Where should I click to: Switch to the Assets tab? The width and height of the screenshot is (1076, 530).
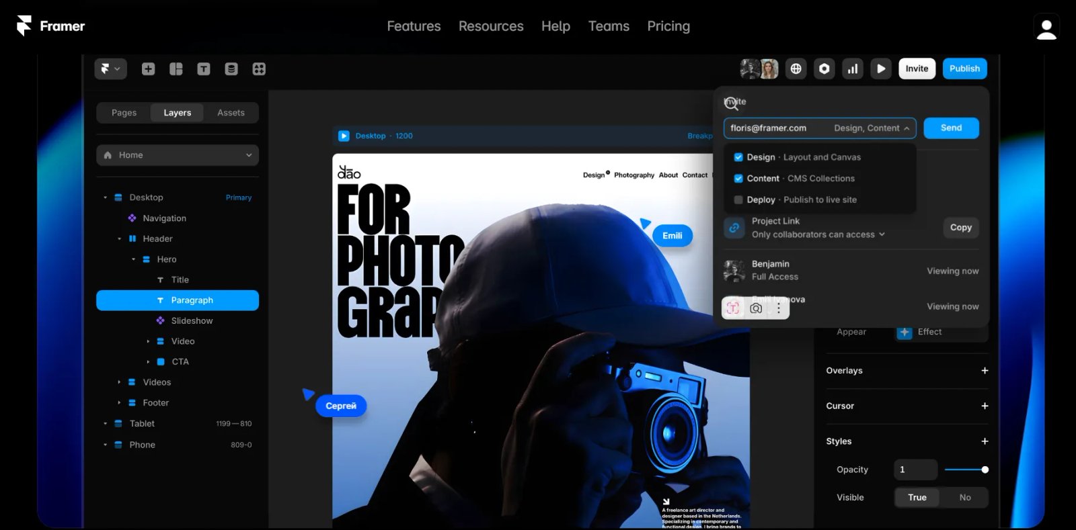pyautogui.click(x=231, y=113)
